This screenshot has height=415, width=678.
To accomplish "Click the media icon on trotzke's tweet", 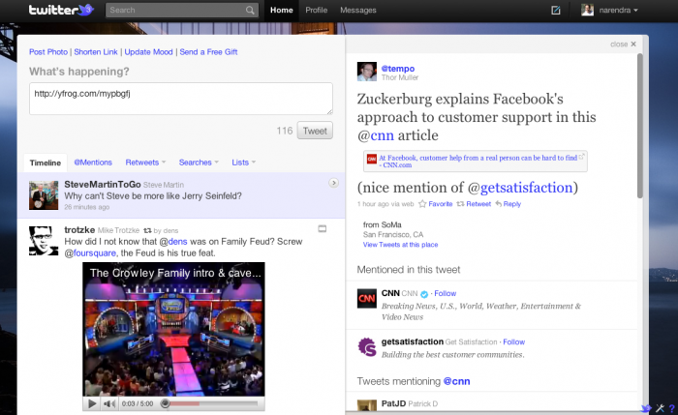I will (323, 228).
